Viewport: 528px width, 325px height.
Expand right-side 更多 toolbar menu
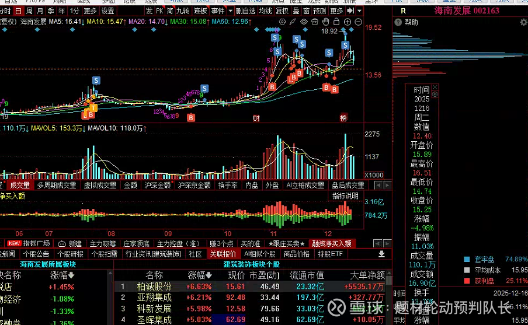[x=336, y=11]
